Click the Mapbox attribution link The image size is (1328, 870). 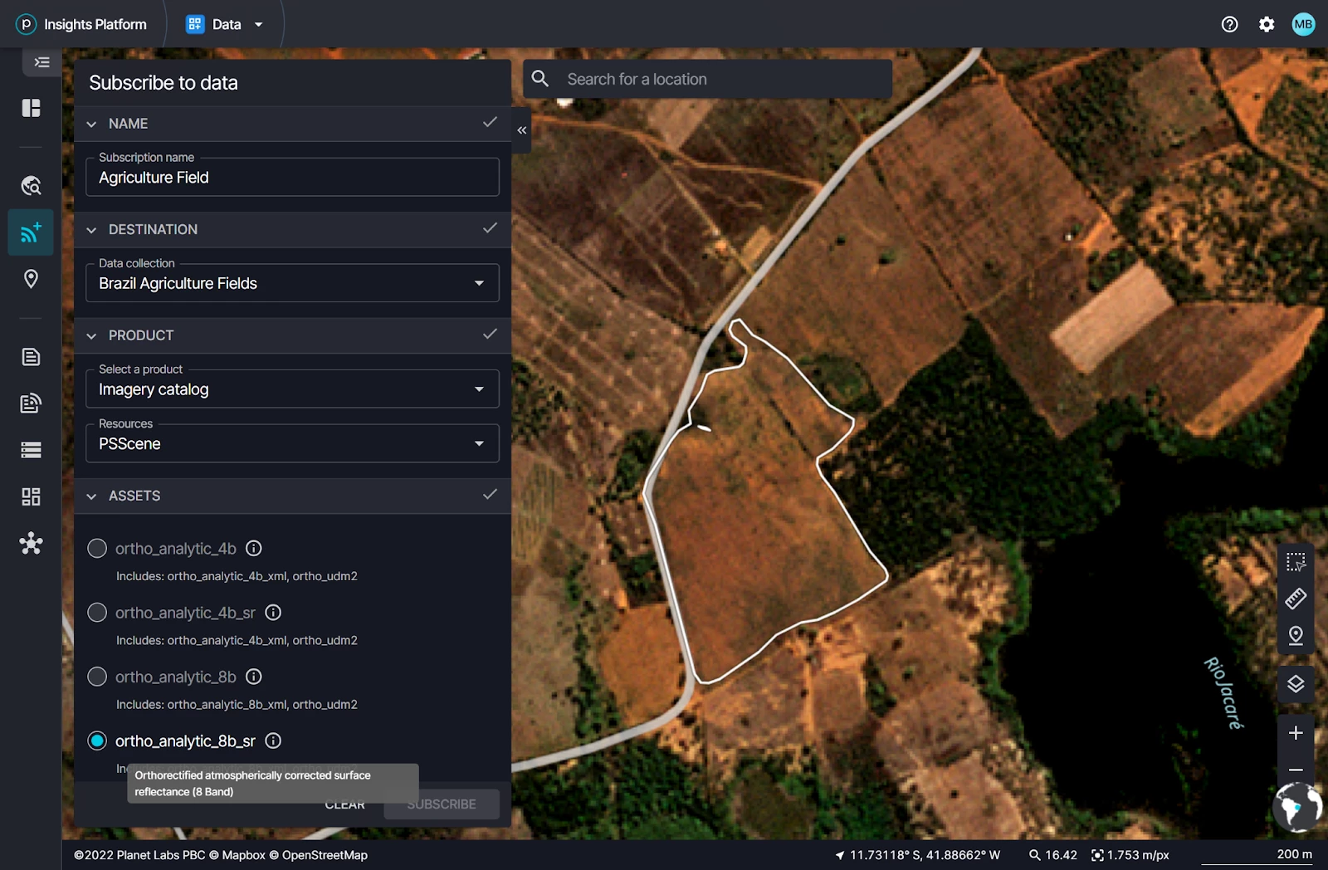(x=237, y=855)
